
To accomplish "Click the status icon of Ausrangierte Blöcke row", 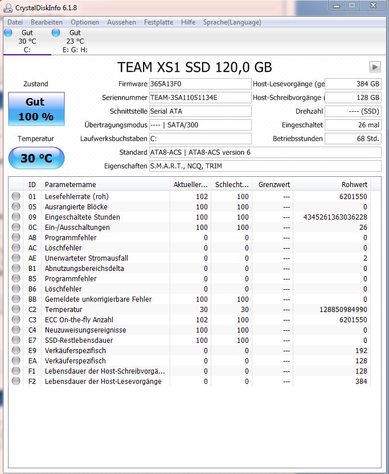I will click(x=16, y=206).
